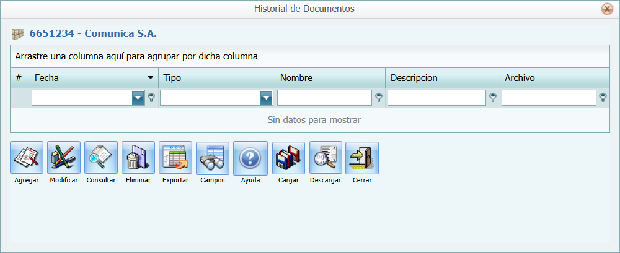
Task: Click the Eliminar trash icon
Action: click(138, 158)
